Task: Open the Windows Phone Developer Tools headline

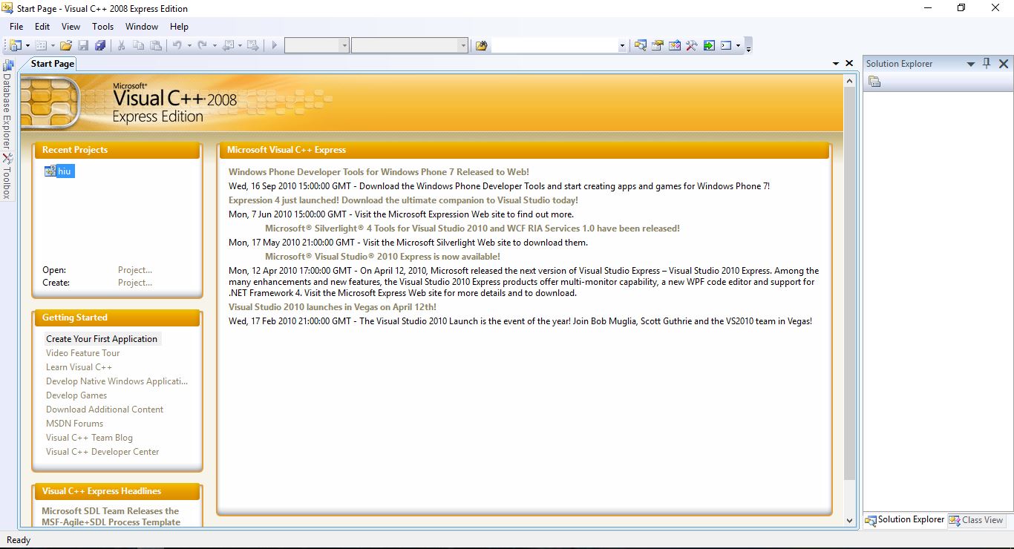Action: 379,172
